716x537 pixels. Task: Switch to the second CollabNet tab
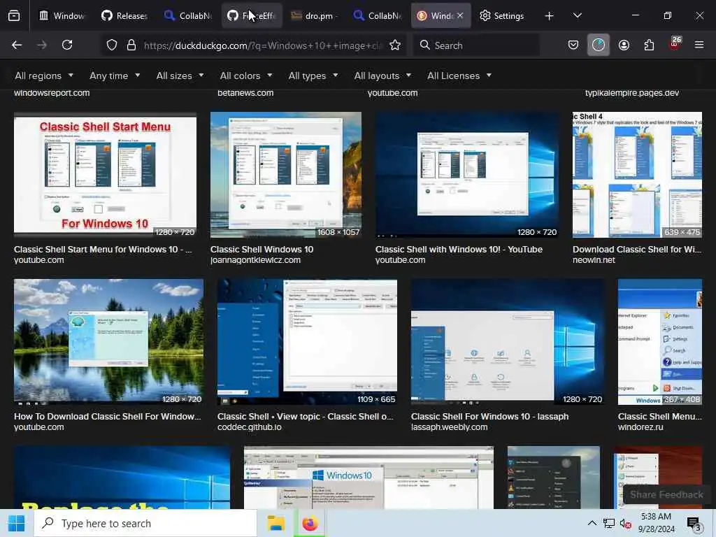(377, 16)
